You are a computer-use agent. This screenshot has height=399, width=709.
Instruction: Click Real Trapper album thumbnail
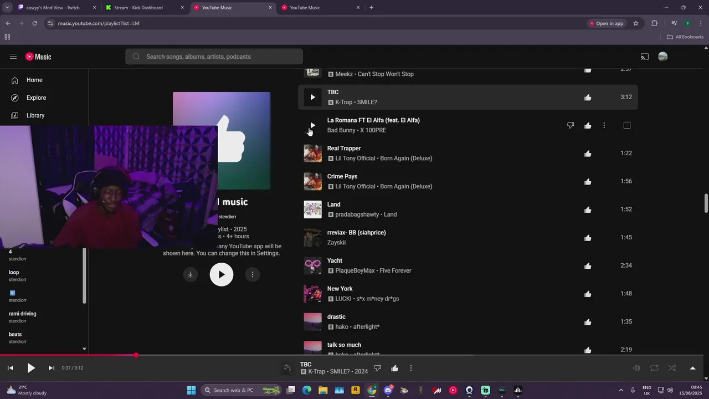pyautogui.click(x=312, y=154)
